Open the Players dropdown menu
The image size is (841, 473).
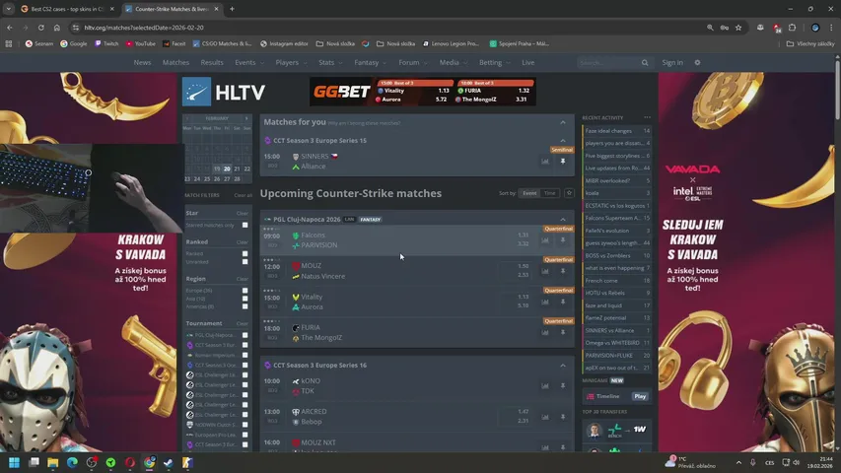point(291,63)
